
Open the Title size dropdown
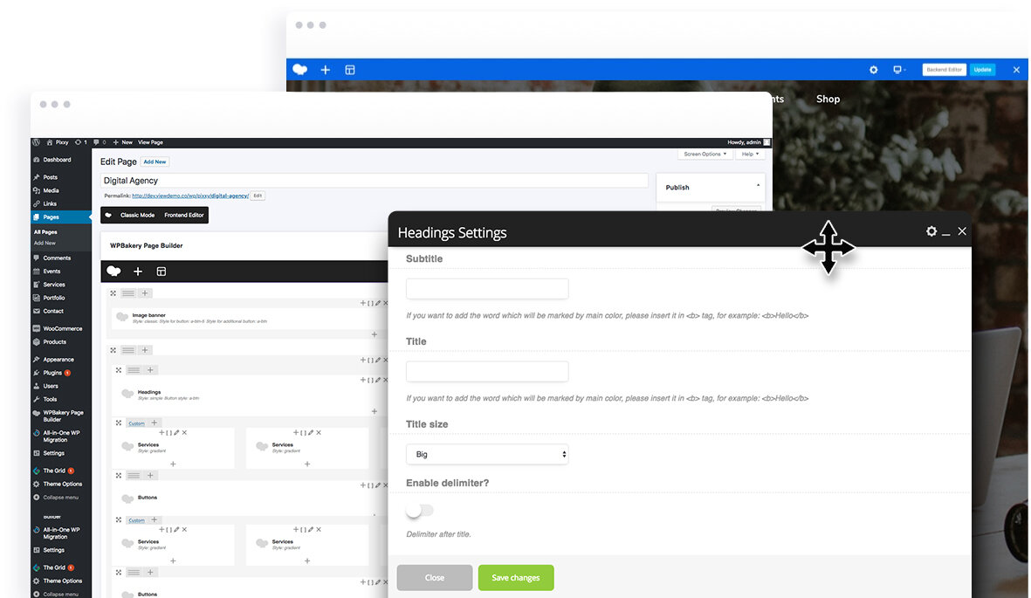pyautogui.click(x=487, y=455)
